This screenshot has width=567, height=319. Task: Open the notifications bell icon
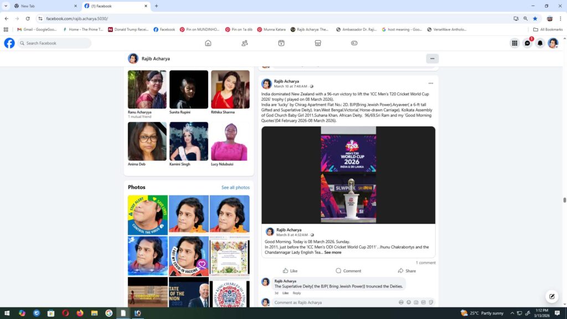coord(540,43)
